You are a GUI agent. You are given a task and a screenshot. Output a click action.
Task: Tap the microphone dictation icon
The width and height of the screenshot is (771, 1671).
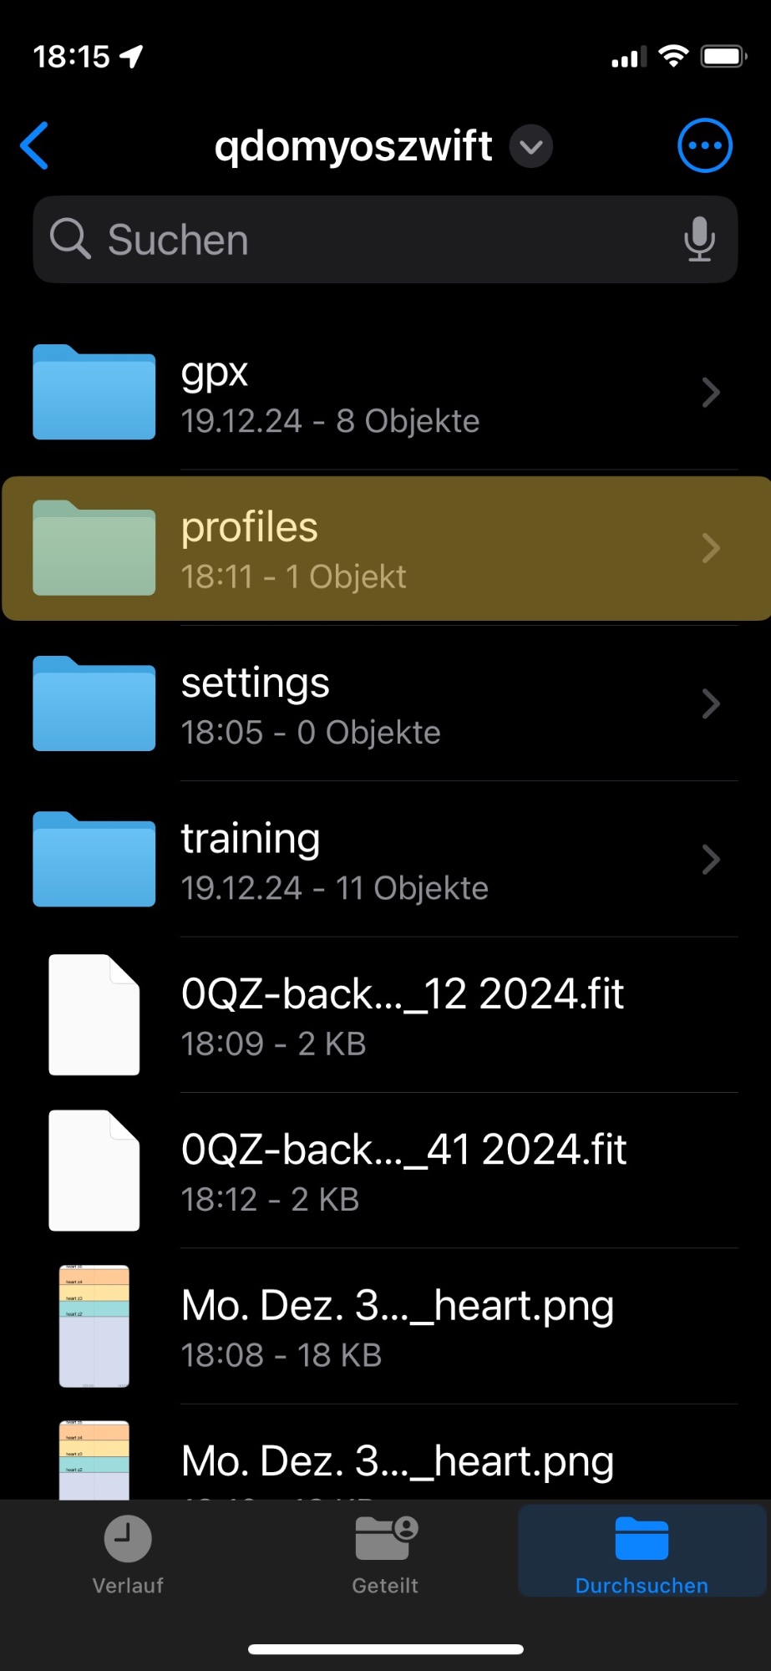[699, 240]
